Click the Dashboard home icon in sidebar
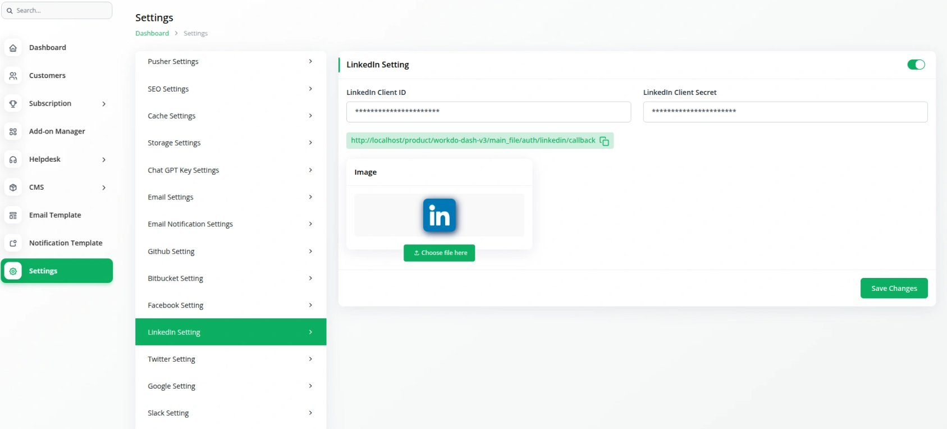947x429 pixels. click(x=13, y=48)
